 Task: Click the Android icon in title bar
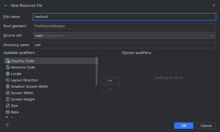point(6,6)
